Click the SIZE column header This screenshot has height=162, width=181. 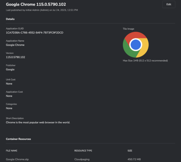click(130, 151)
